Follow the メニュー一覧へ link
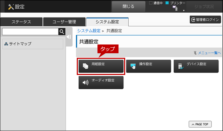This screenshot has height=131, width=223. (x=209, y=53)
